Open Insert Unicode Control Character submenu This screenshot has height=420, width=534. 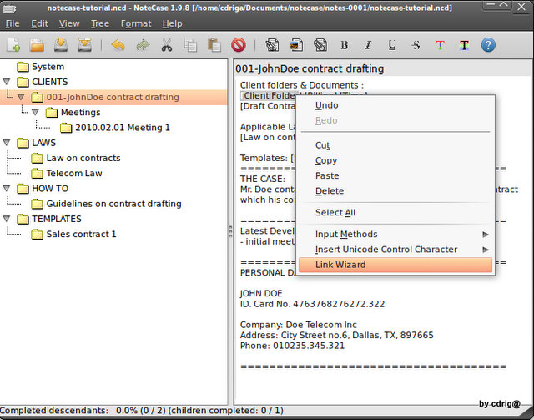pyautogui.click(x=395, y=250)
